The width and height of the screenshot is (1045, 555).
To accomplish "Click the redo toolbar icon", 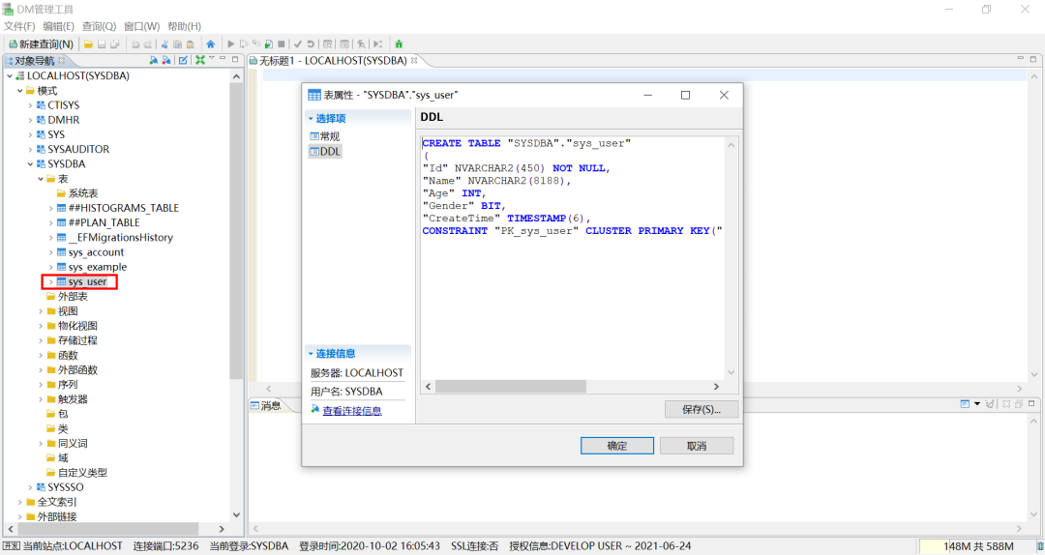I will 148,44.
